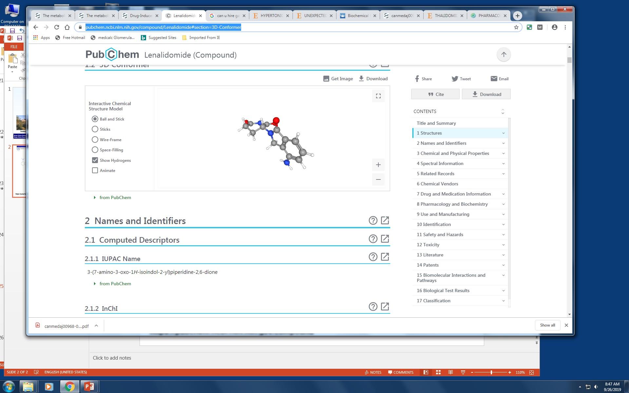Open fullscreen view of 3D conformer
Image resolution: width=629 pixels, height=393 pixels.
(x=378, y=96)
